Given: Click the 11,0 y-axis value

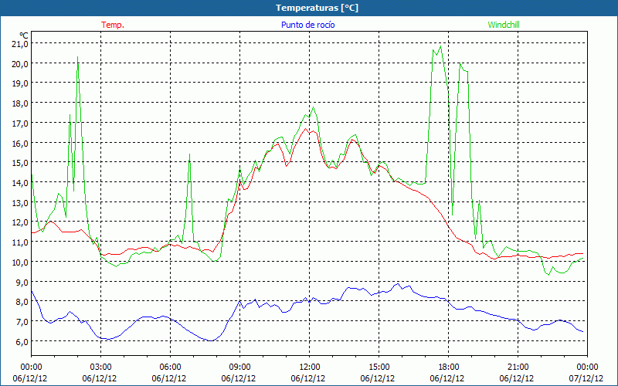Looking at the screenshot, I should point(20,242).
